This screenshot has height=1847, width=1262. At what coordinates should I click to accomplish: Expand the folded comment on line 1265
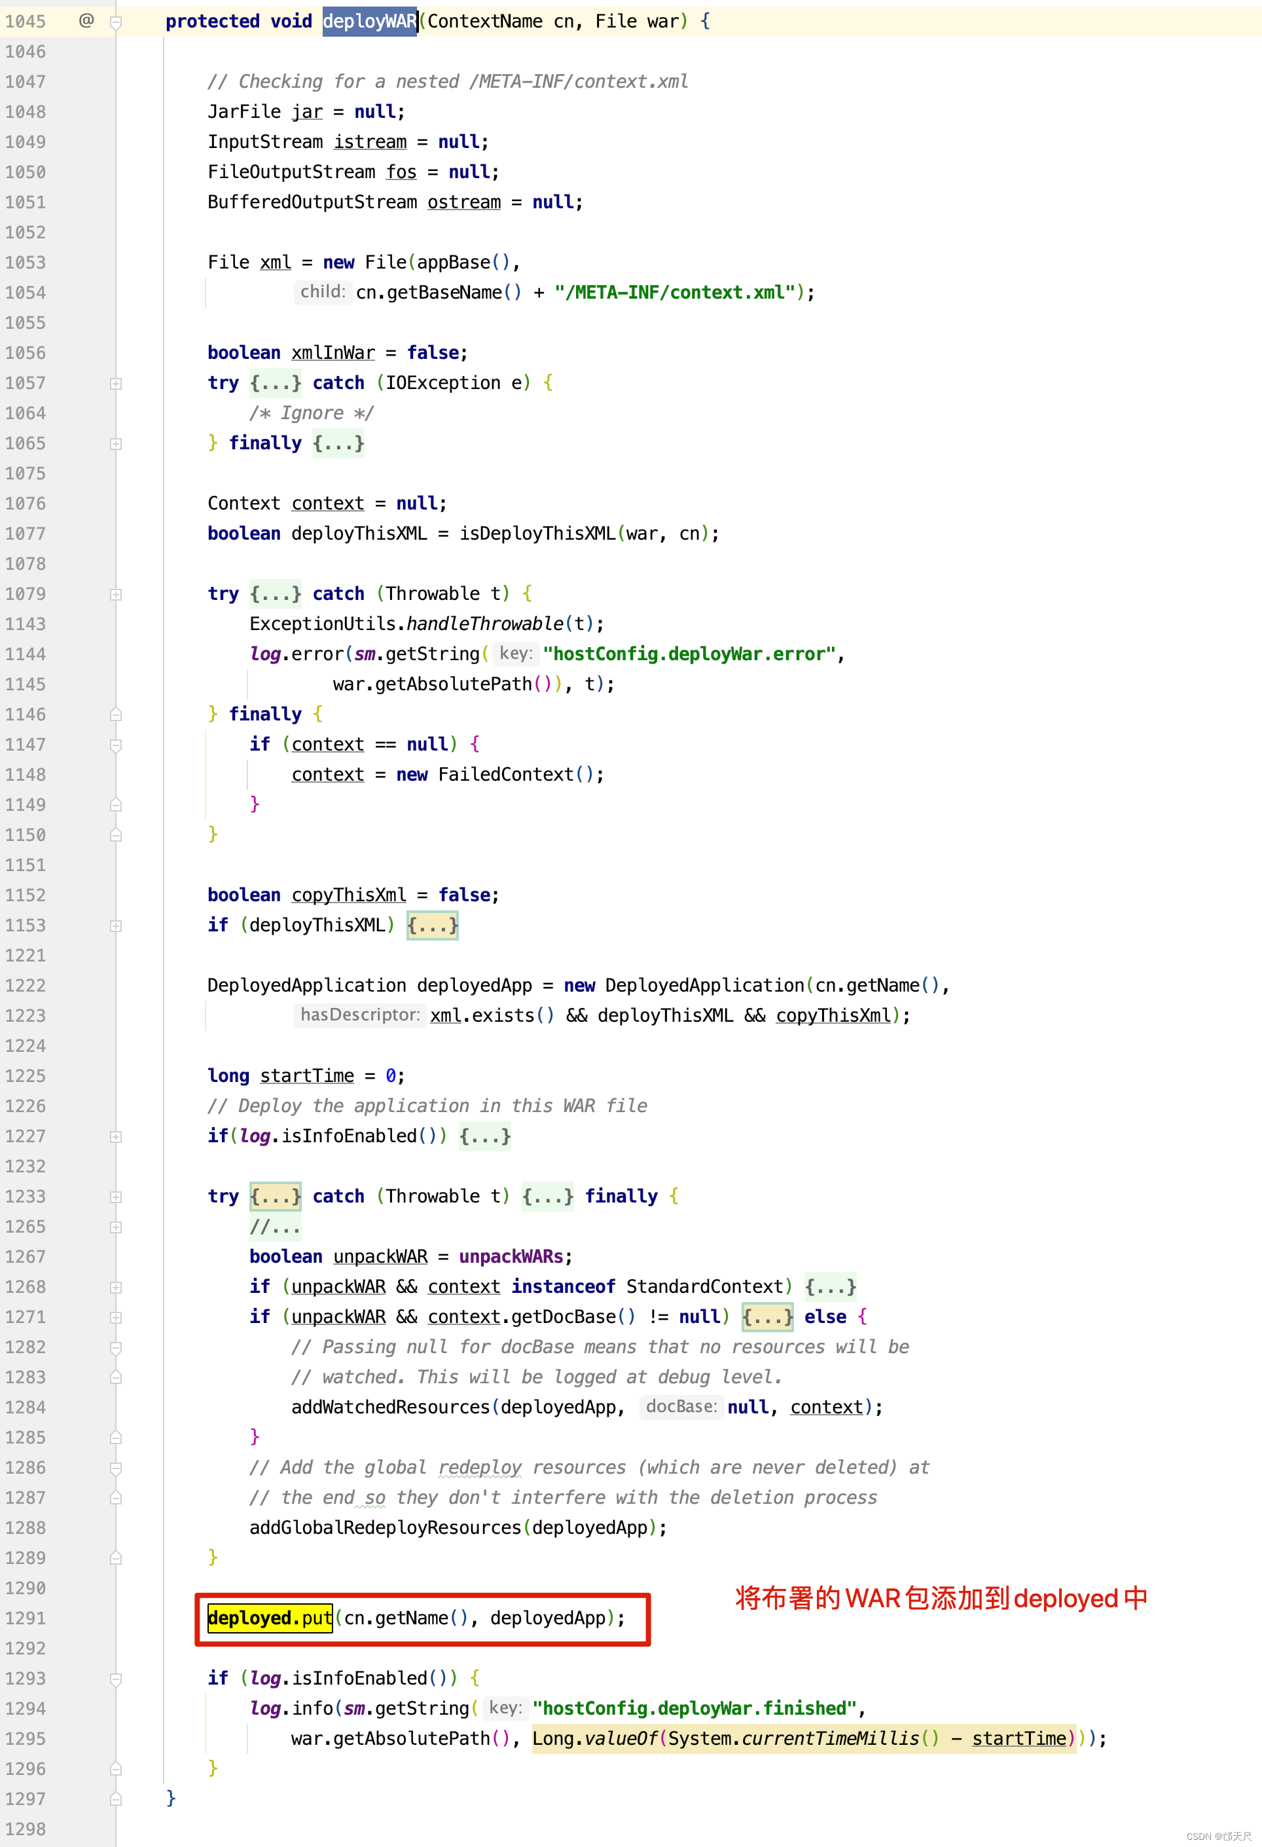pos(116,1227)
